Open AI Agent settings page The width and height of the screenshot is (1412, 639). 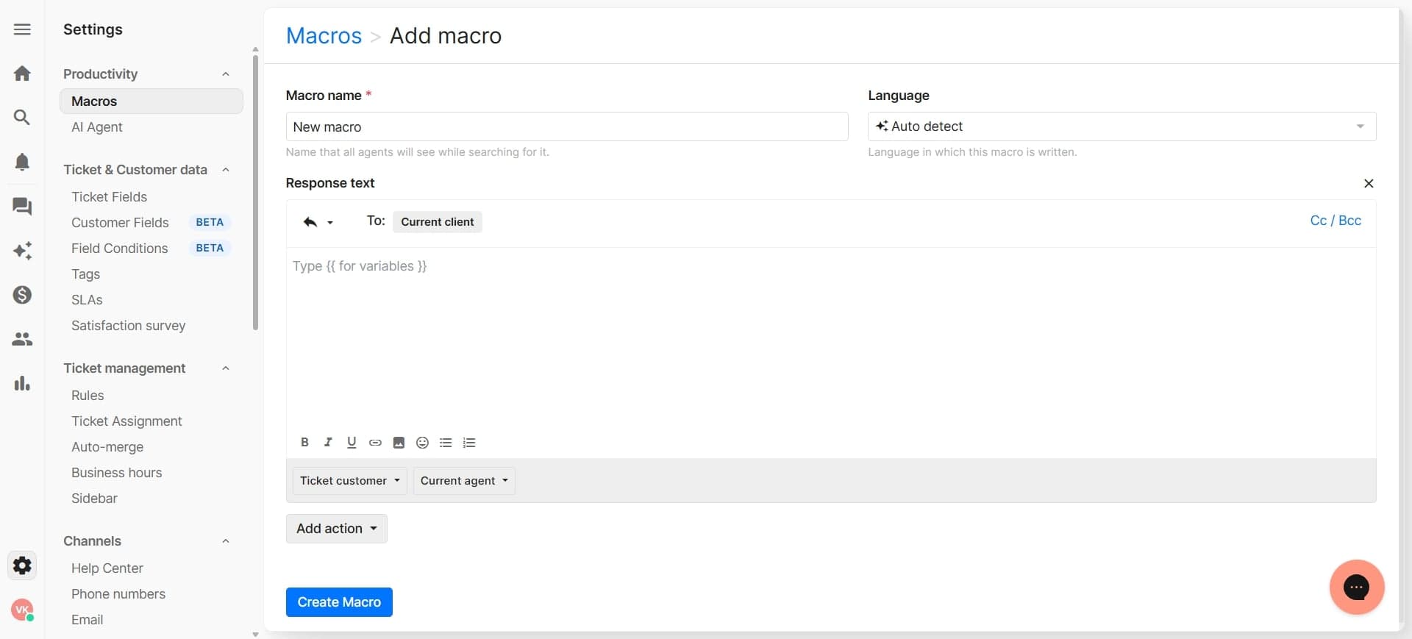(x=97, y=127)
